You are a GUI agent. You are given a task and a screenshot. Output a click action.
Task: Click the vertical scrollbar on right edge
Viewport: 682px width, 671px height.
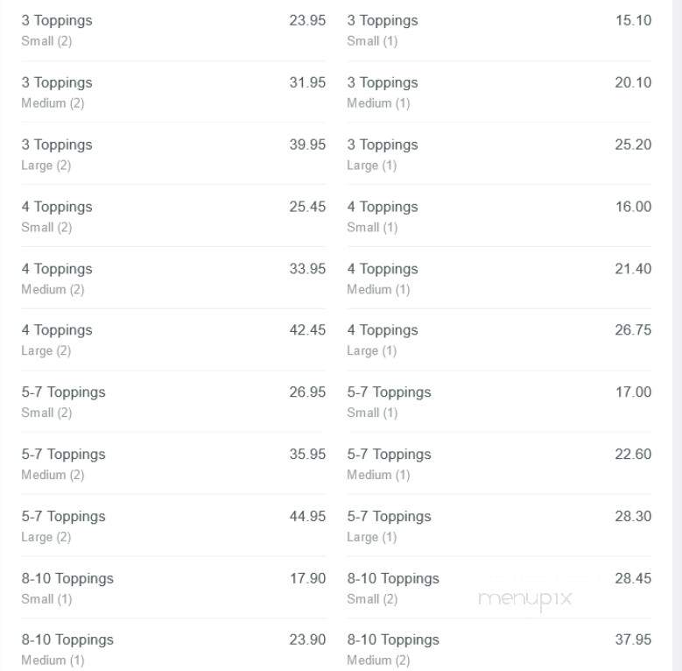point(677,335)
